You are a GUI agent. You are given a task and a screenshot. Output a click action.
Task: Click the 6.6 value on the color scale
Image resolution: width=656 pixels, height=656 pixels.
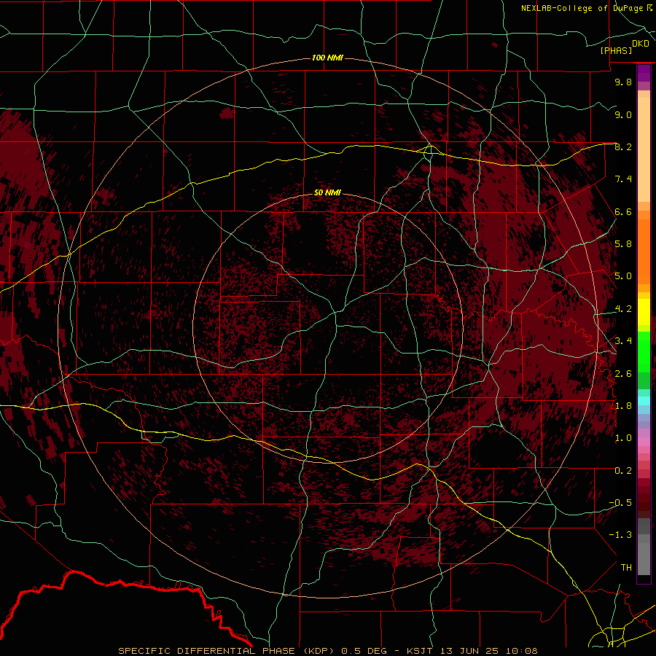[623, 211]
